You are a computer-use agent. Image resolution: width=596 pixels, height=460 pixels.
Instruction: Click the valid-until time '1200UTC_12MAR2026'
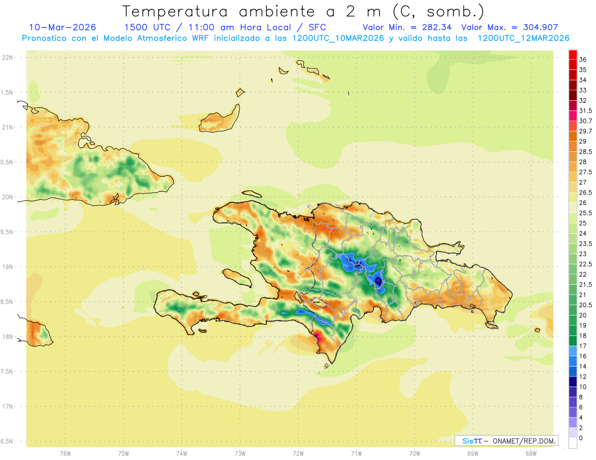pyautogui.click(x=523, y=38)
